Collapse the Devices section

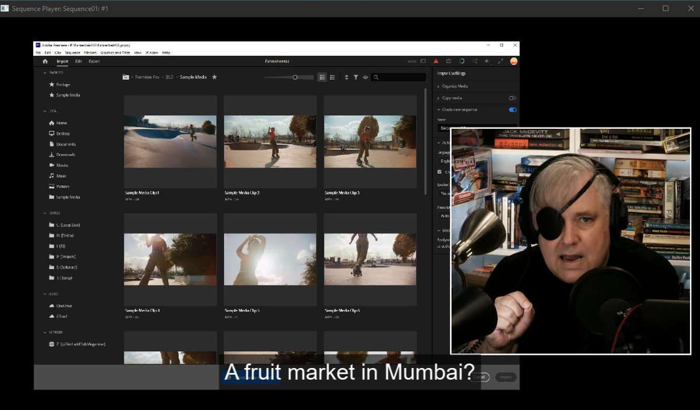click(x=45, y=213)
